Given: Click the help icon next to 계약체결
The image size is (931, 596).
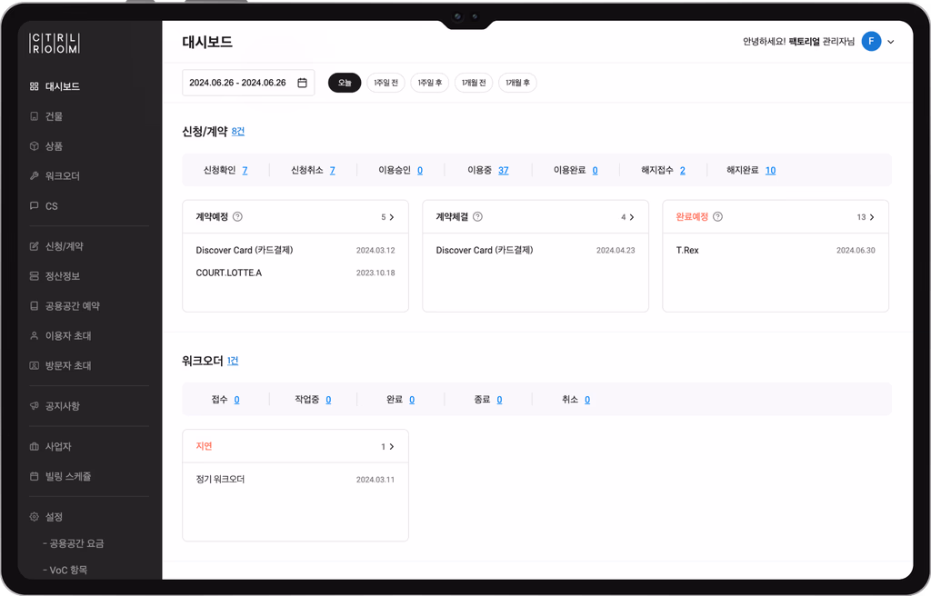Looking at the screenshot, I should click(x=477, y=216).
